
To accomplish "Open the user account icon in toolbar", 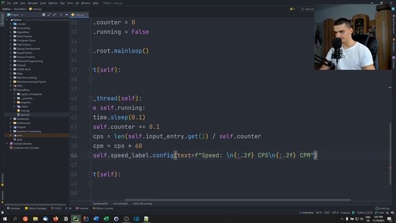I will [x=292, y=9].
